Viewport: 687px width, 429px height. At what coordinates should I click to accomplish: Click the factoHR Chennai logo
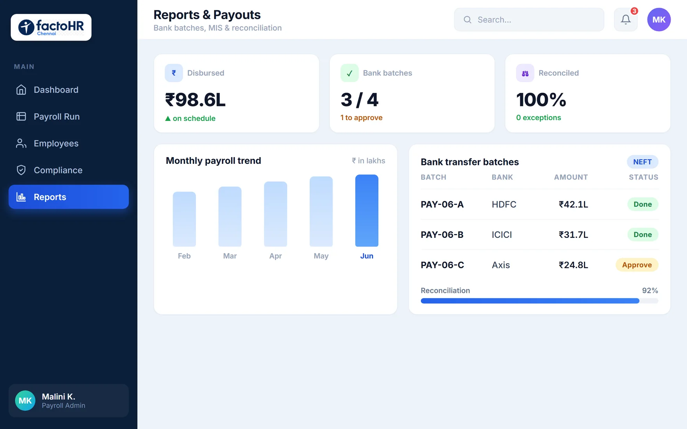[x=51, y=27]
